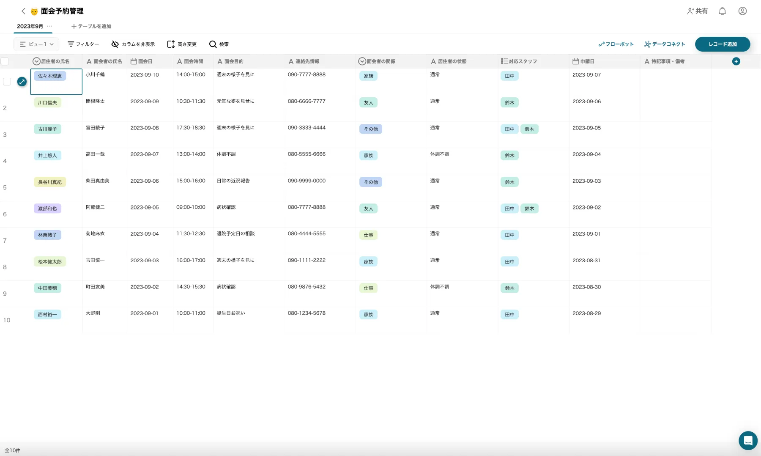Image resolution: width=761 pixels, height=456 pixels.
Task: Open the 検索 search tool
Action: (219, 44)
